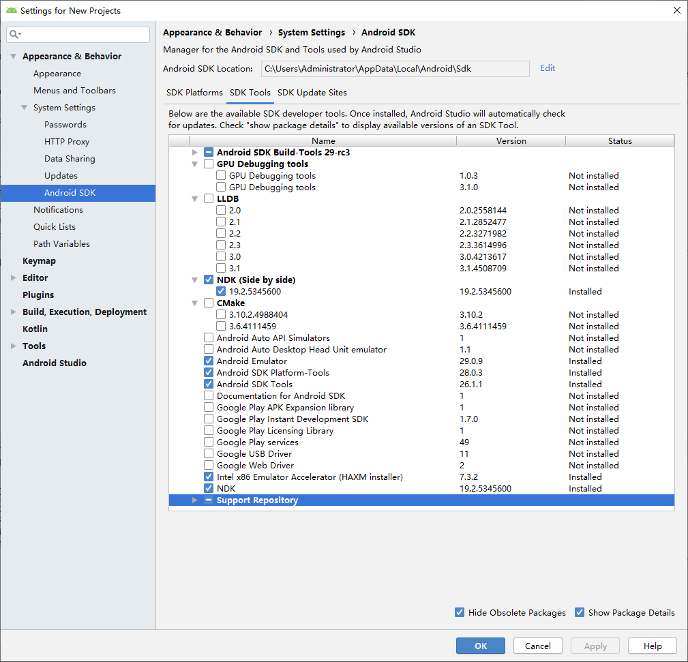This screenshot has width=688, height=662.
Task: Select Android SDK in the settings tree
Action: coord(78,192)
